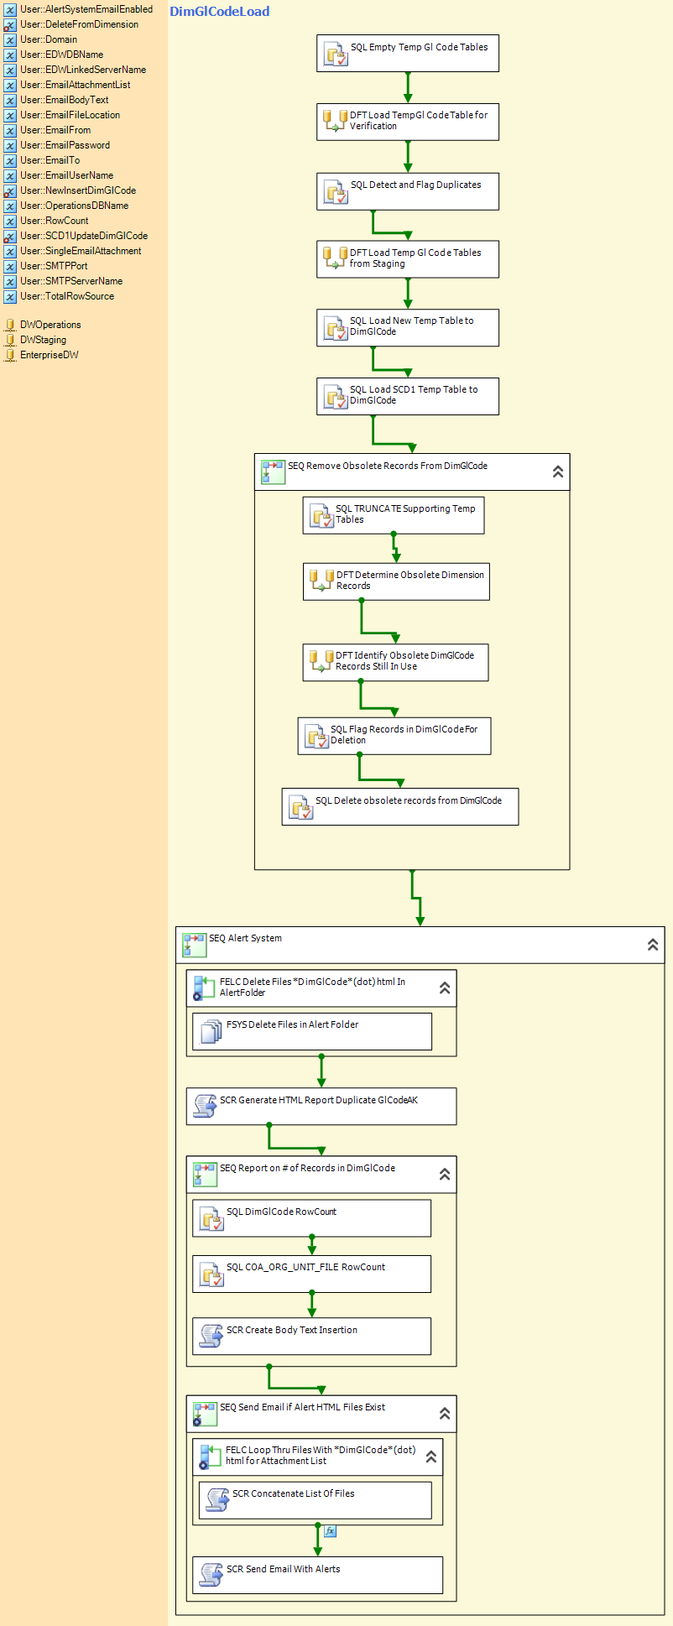
Task: Click the SQL Detect and Flag Duplicates task icon
Action: [336, 193]
